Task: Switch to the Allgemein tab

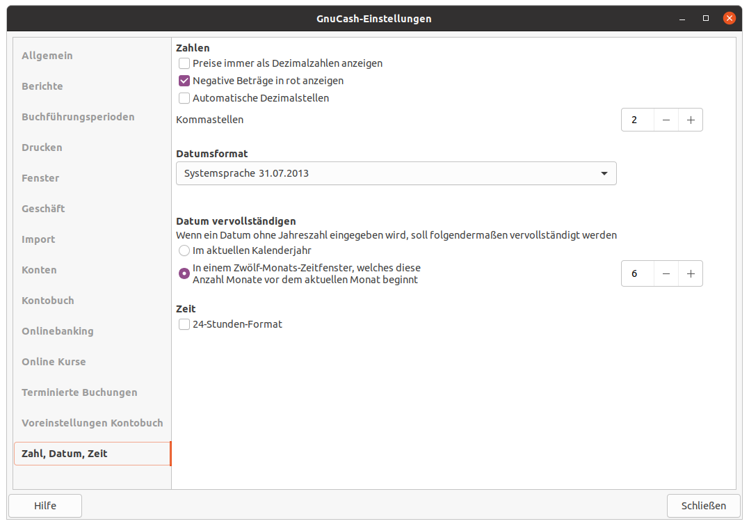Action: coord(47,56)
